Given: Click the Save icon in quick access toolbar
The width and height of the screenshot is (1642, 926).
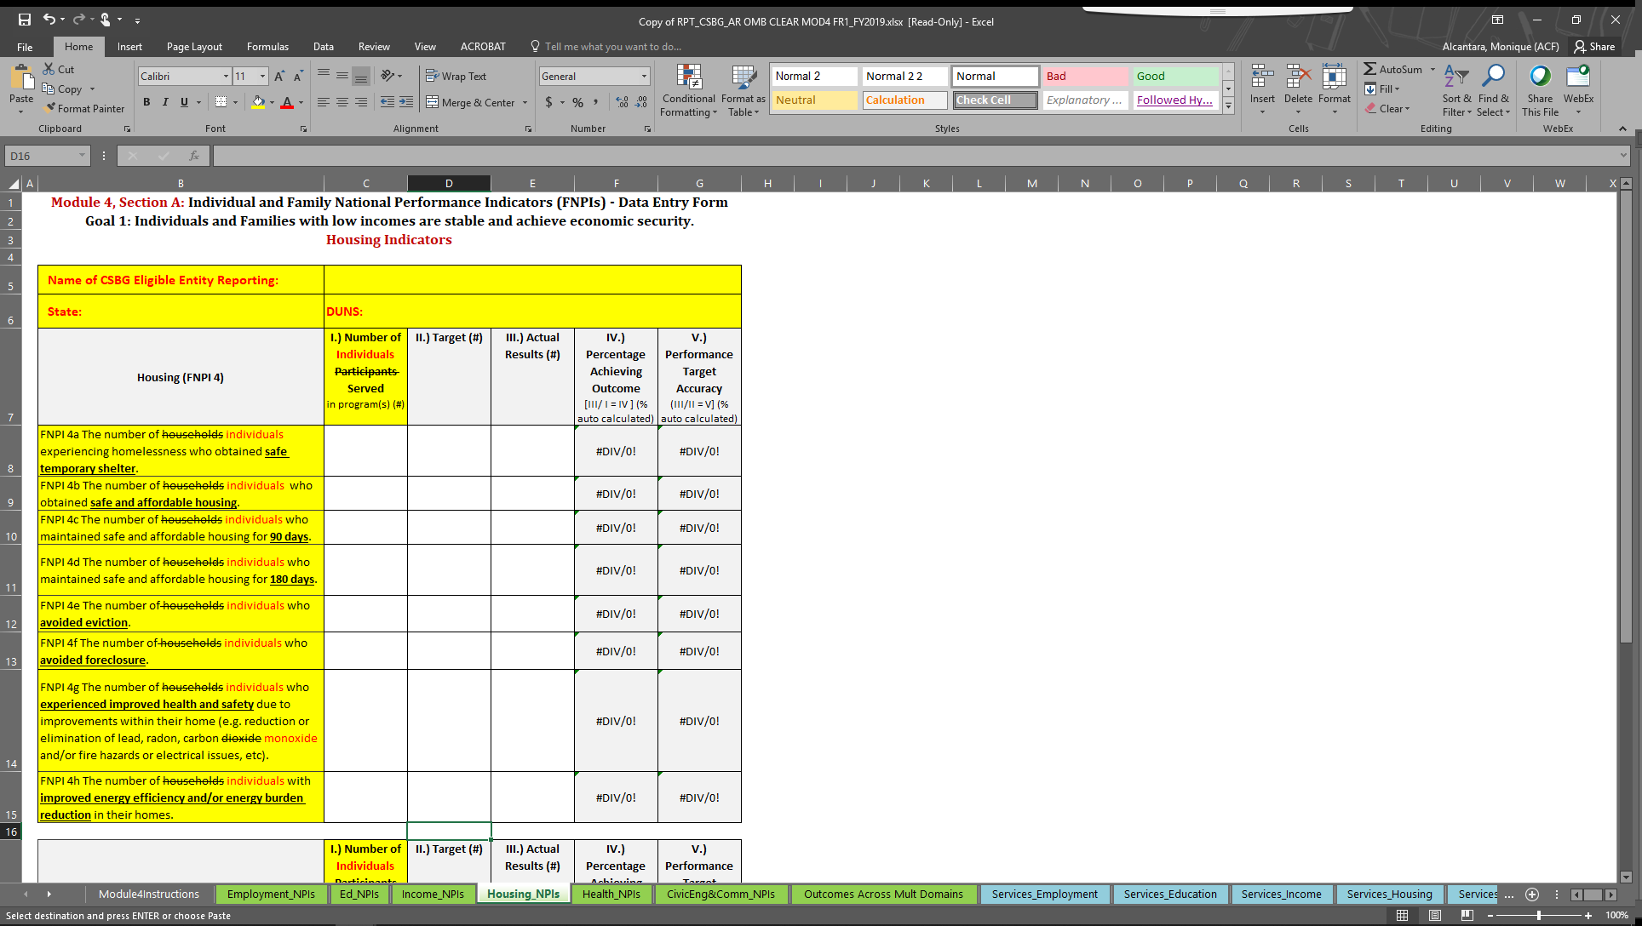Looking at the screenshot, I should [24, 19].
